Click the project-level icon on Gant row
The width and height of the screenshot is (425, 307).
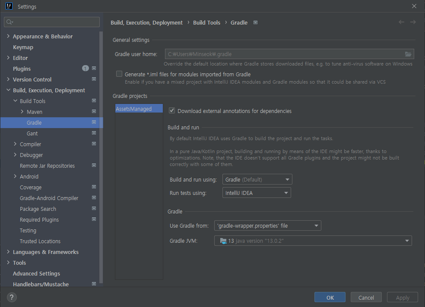[x=94, y=133]
